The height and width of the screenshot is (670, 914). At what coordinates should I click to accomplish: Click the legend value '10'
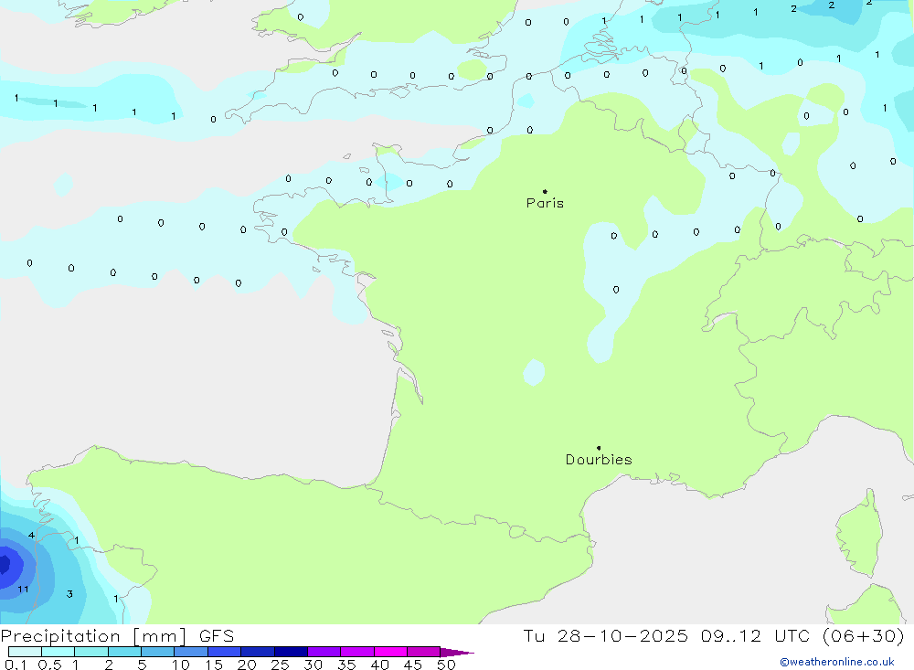pos(180,665)
